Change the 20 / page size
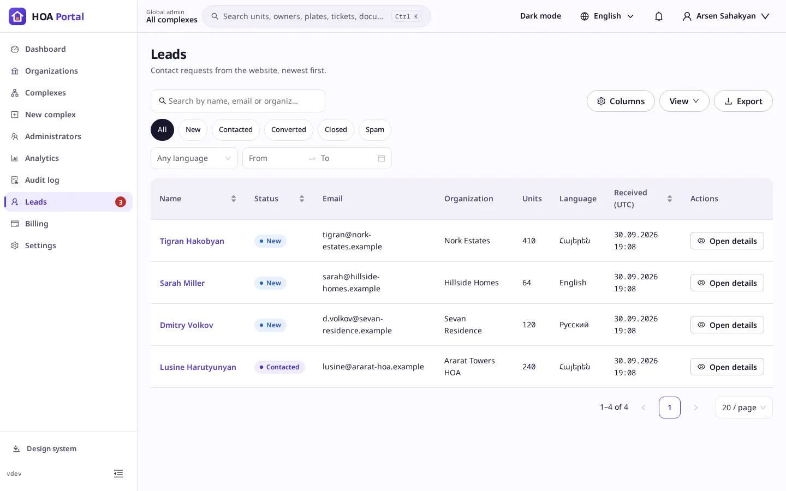The width and height of the screenshot is (786, 491). click(x=744, y=408)
